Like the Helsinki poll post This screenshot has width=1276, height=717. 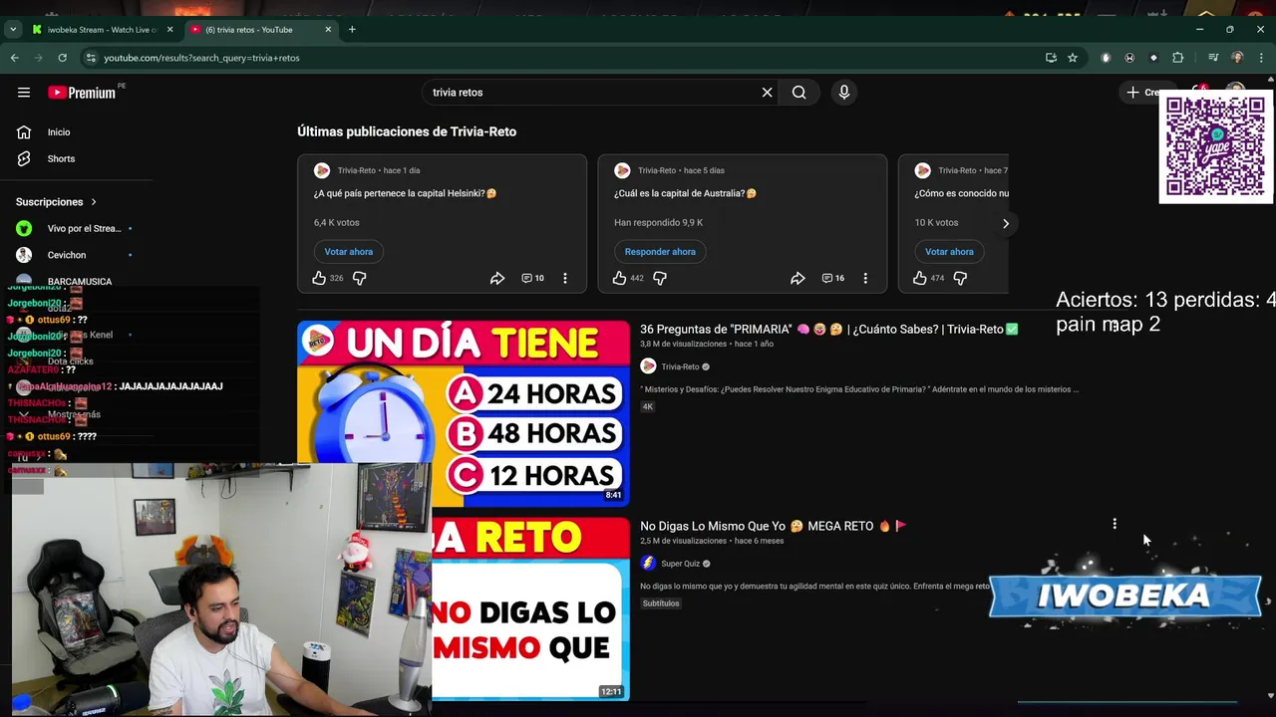pos(319,279)
